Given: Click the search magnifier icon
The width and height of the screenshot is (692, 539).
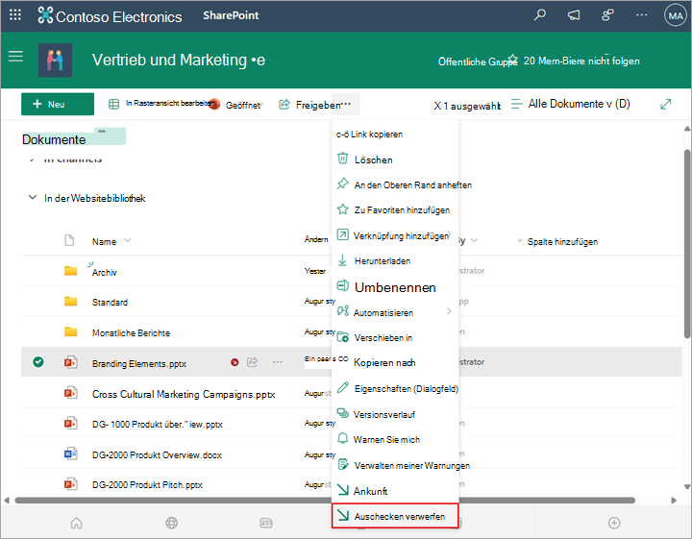Looking at the screenshot, I should click(539, 15).
